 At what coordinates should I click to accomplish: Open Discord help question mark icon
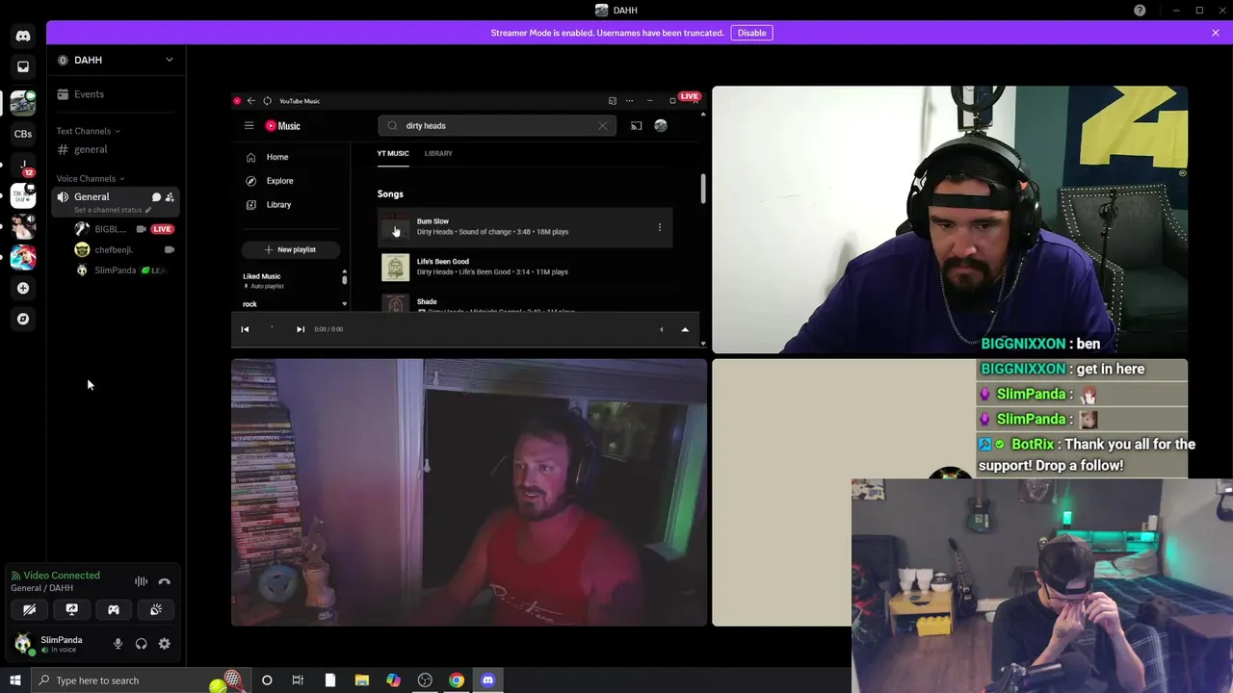pyautogui.click(x=1140, y=11)
